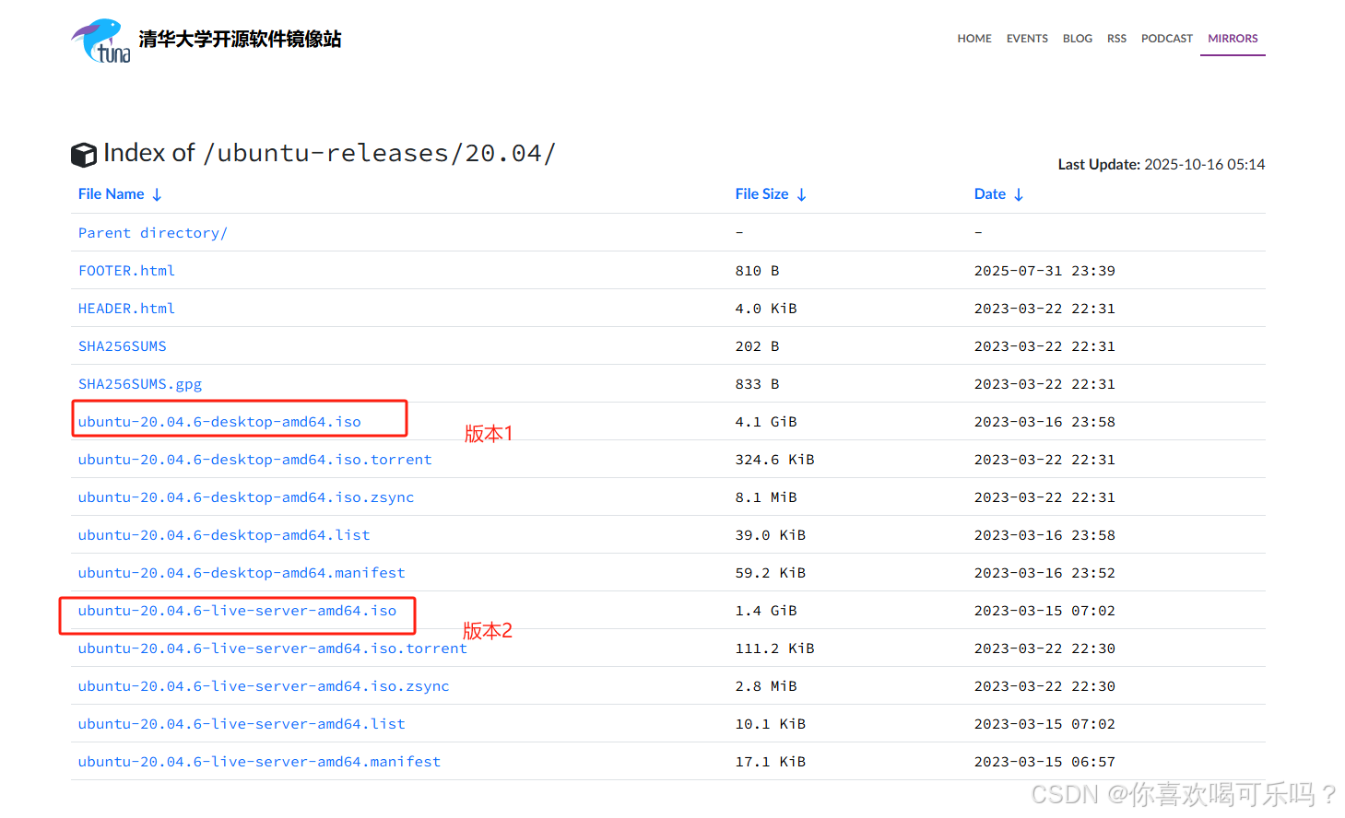Open SHA256SUMS.gpg signature file

[x=139, y=384]
